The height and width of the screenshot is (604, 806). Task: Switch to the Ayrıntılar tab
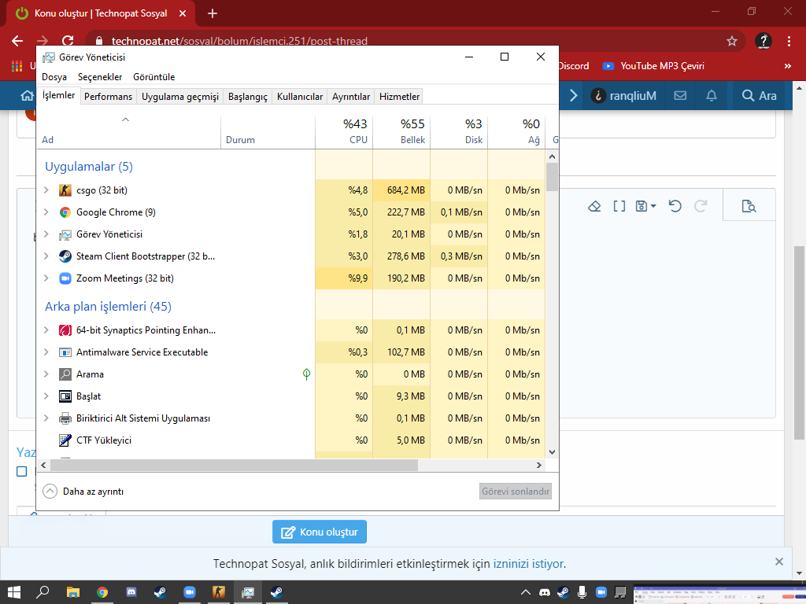click(x=351, y=97)
